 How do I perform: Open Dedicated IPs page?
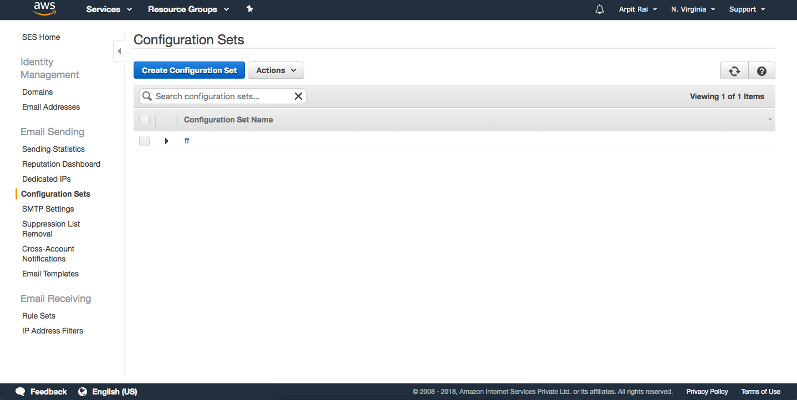click(47, 179)
